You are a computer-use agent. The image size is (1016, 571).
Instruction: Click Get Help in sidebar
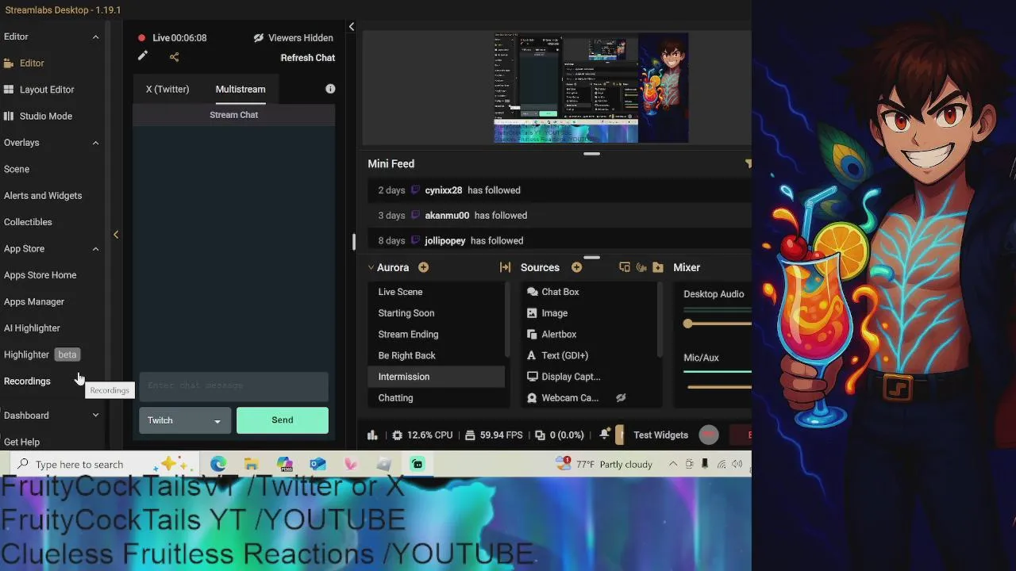tap(21, 442)
